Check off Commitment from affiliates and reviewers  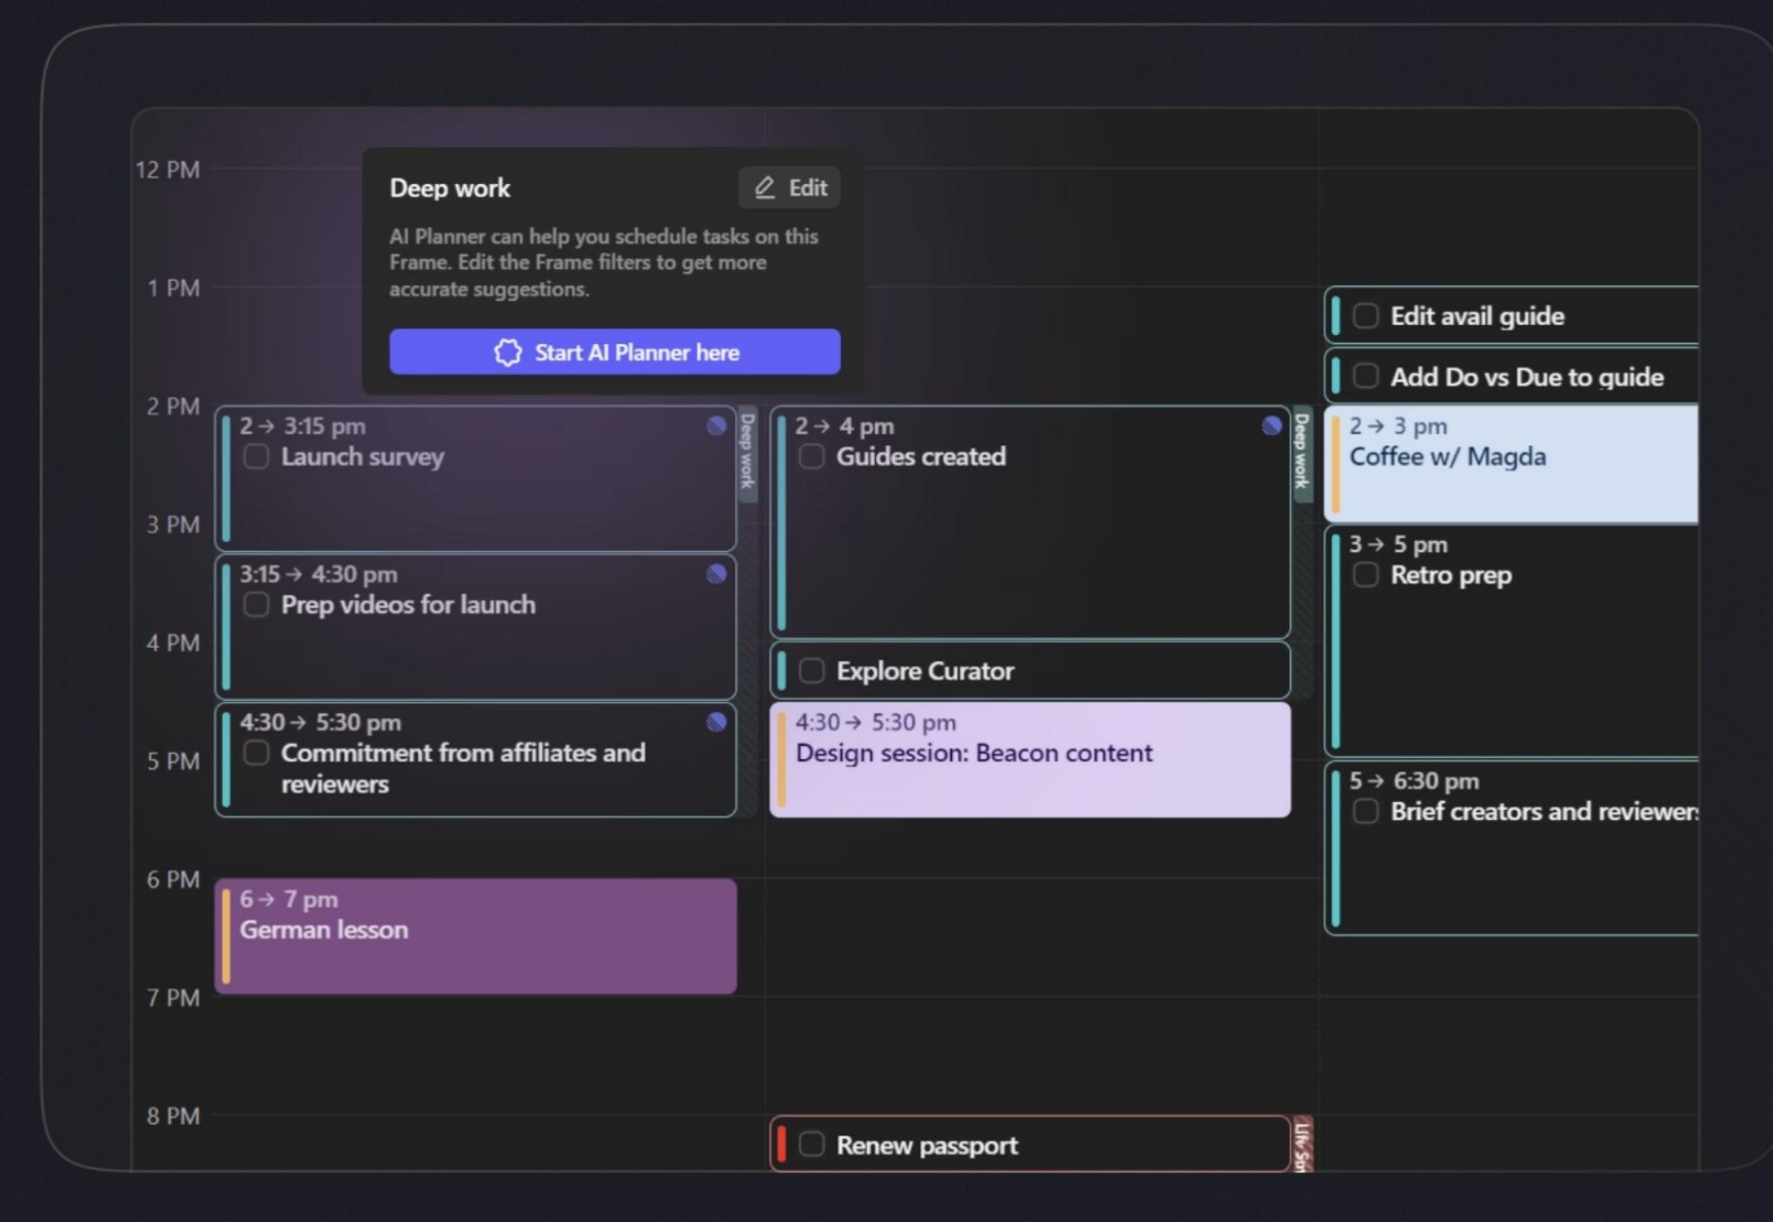coord(257,752)
